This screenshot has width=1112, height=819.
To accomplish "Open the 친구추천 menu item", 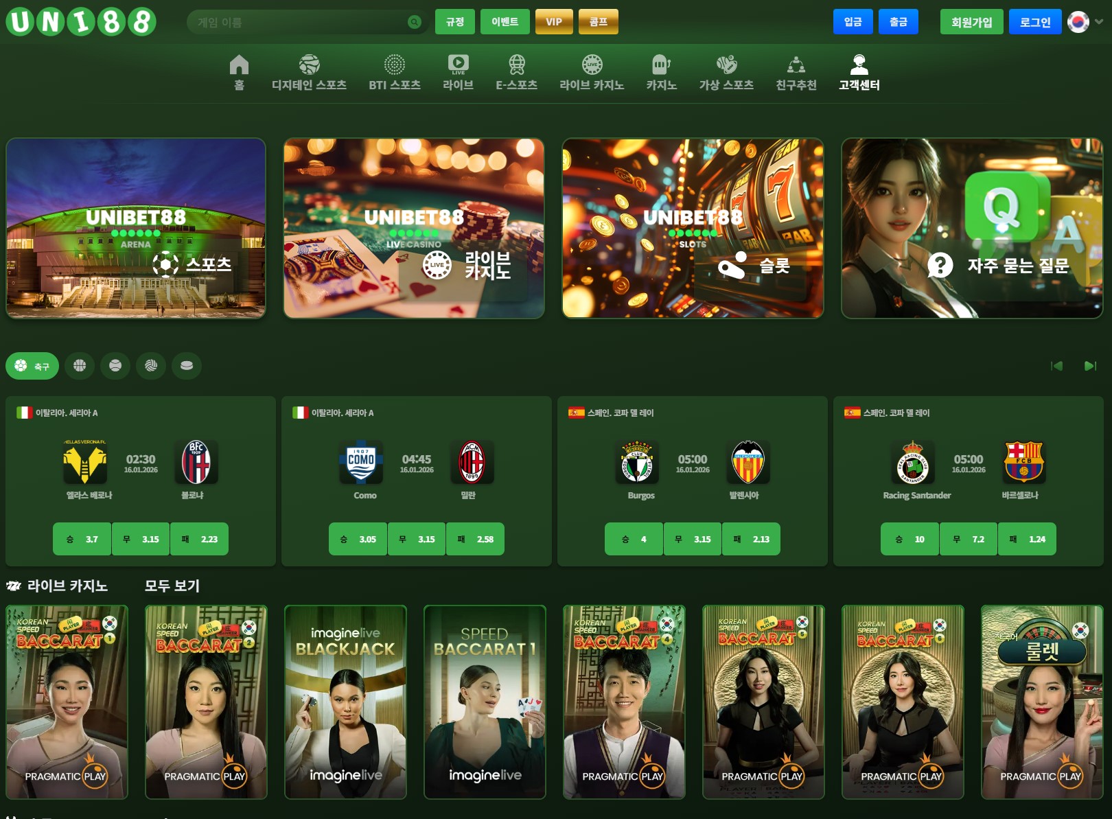I will (796, 72).
